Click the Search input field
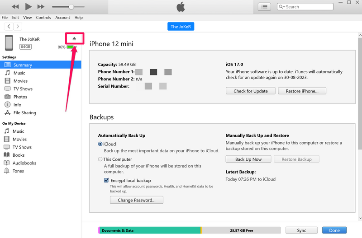 [x=305, y=7]
